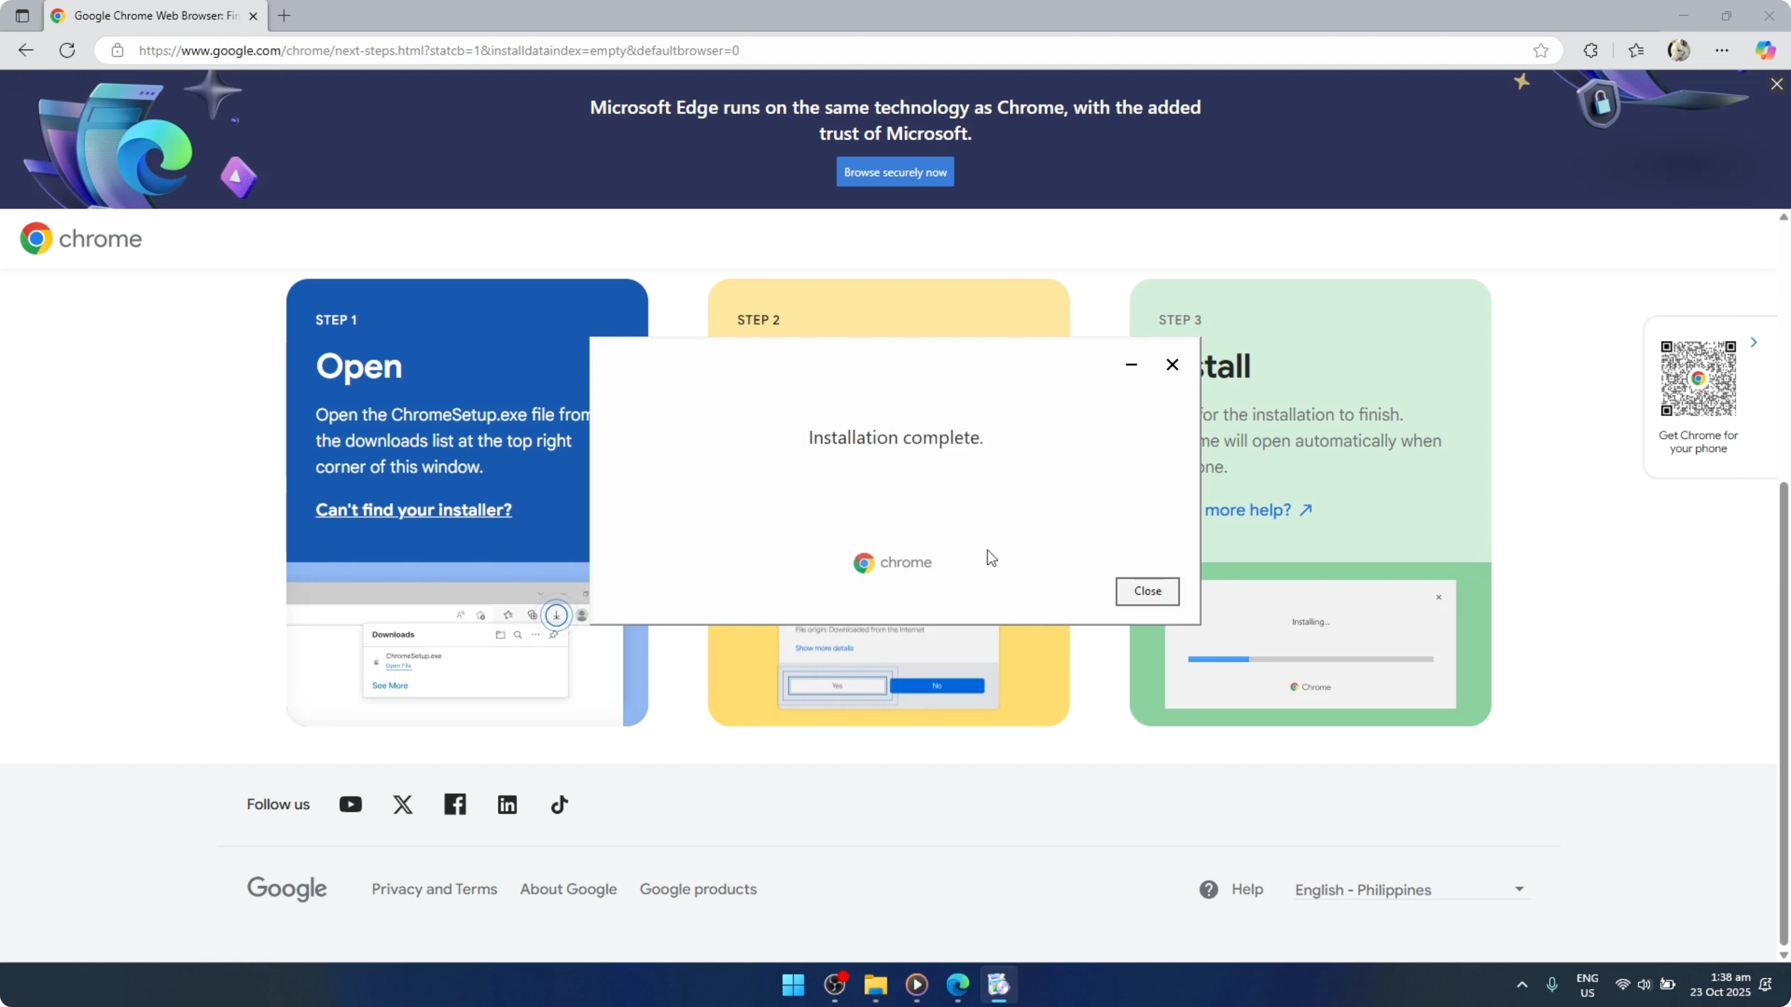Screen dimensions: 1791x1007
Task: Close the Google Chrome Web Browser tab
Action: point(253,16)
